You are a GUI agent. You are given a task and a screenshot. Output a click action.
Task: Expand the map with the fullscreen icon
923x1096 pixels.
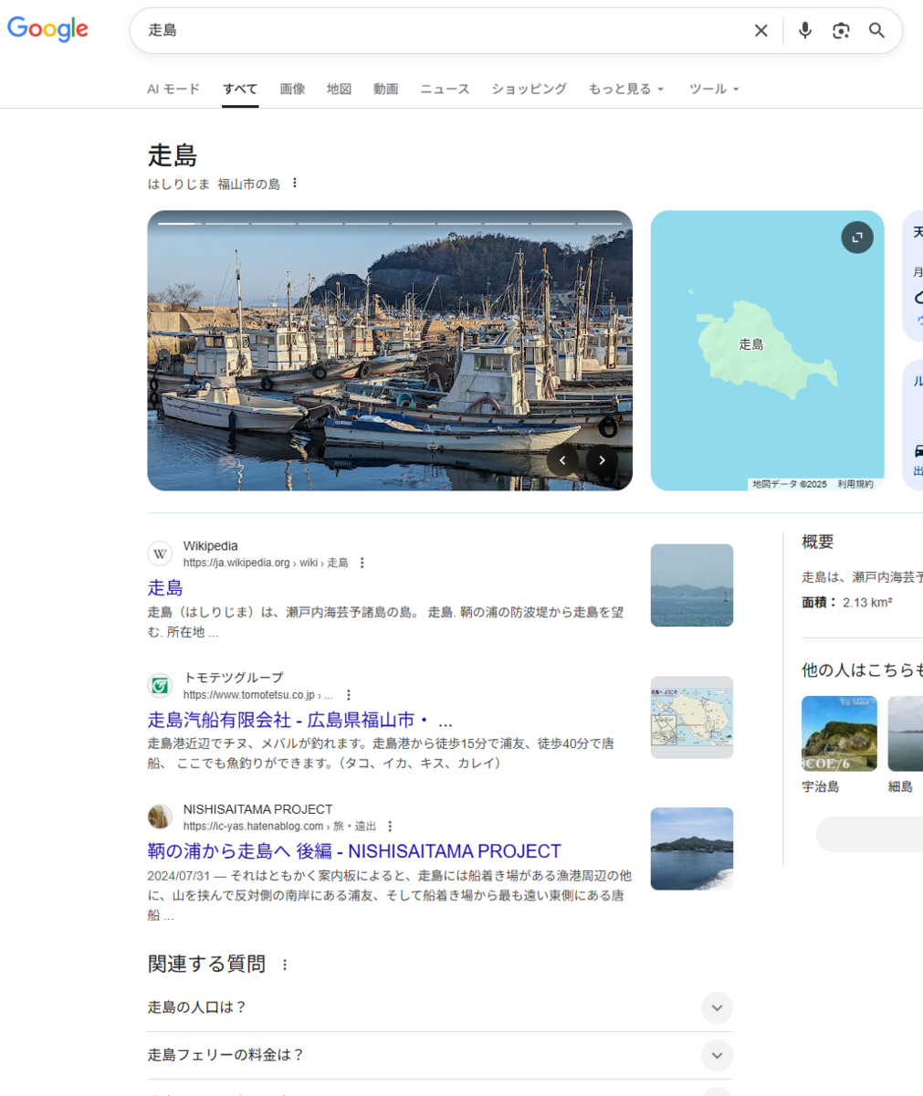856,237
